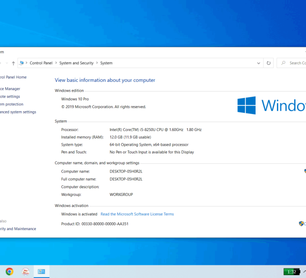The width and height of the screenshot is (306, 278).
Task: Go to System and Security breadcrumb
Action: click(76, 63)
